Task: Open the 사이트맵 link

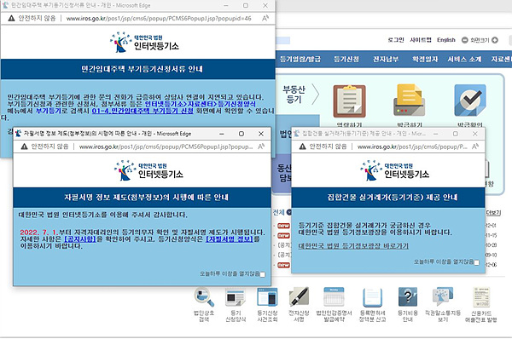Action: click(x=421, y=40)
